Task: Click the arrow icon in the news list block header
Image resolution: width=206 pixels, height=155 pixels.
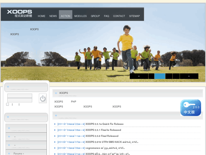Action: click(56, 115)
